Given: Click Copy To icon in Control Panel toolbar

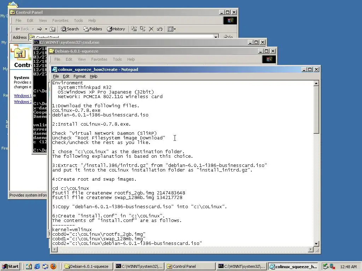Looking at the screenshot, I should pyautogui.click(x=143, y=29).
